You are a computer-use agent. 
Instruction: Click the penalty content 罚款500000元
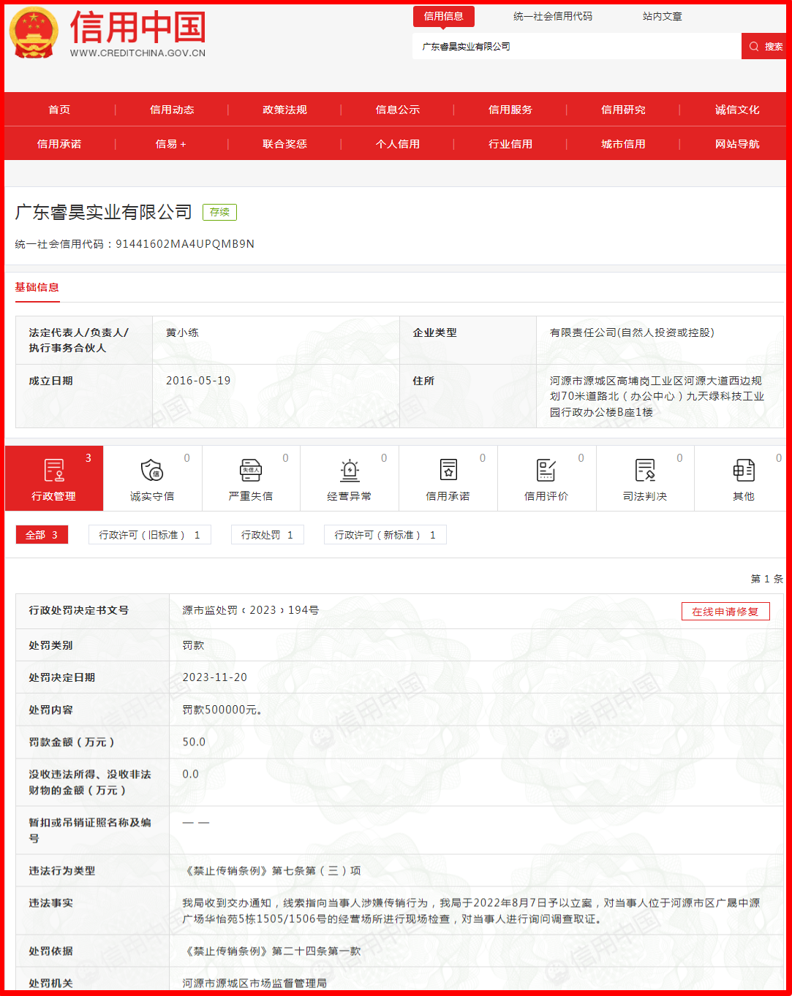coord(222,710)
